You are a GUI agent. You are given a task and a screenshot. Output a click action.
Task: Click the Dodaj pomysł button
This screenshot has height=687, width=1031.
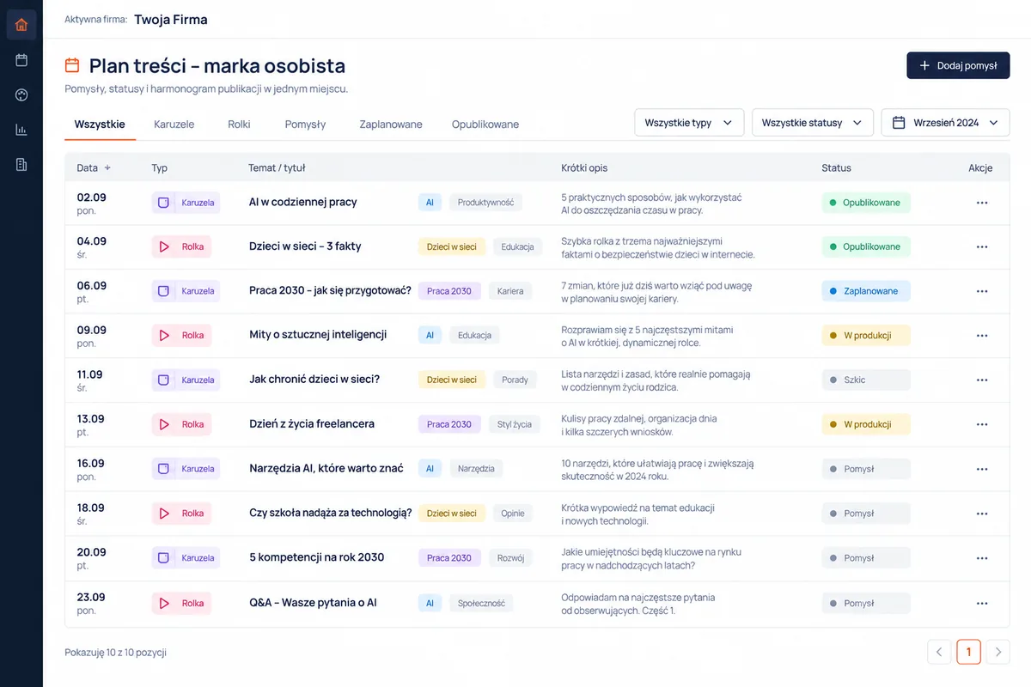(x=958, y=65)
